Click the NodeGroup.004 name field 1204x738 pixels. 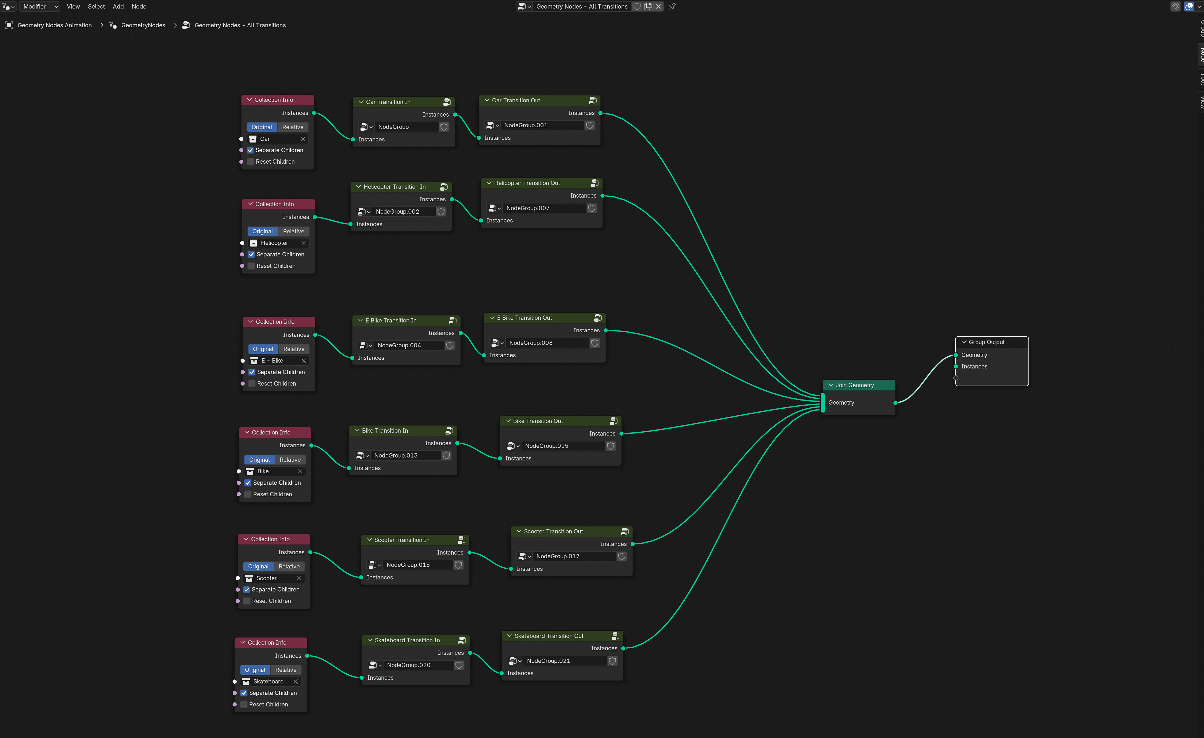[x=409, y=345]
